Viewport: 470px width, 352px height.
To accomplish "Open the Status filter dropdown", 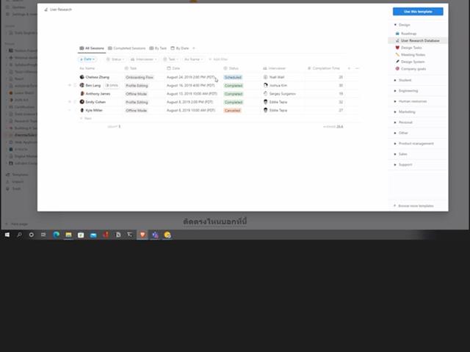I will [x=115, y=59].
